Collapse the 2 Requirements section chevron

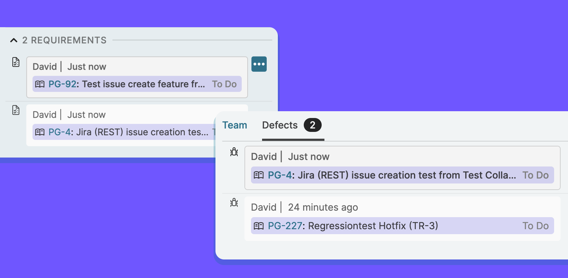[x=14, y=40]
